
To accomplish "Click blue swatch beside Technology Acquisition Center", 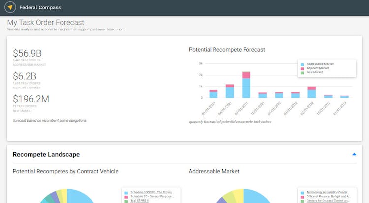I will 302,193.
